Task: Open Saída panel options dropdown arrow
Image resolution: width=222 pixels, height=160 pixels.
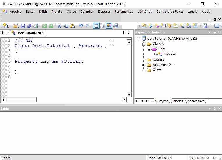Action: pos(210,108)
